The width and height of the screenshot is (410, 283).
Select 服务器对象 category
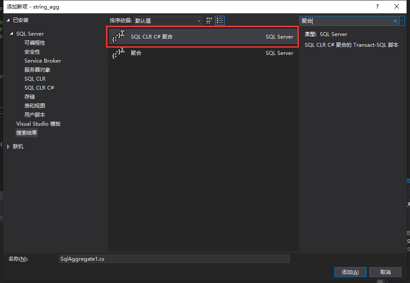(x=37, y=70)
